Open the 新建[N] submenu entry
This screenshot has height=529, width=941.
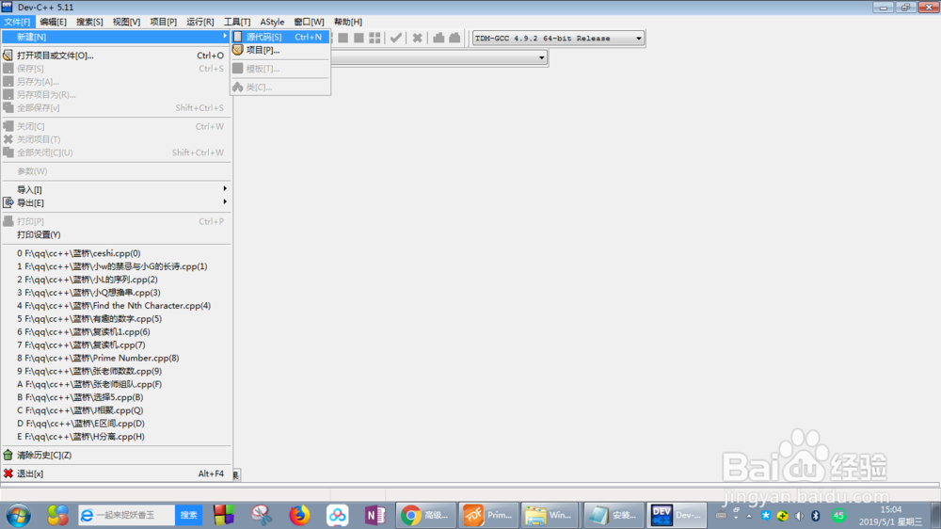point(116,37)
